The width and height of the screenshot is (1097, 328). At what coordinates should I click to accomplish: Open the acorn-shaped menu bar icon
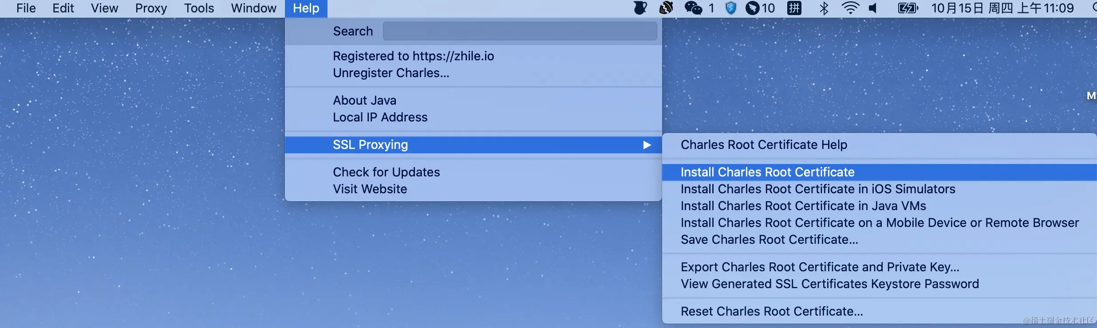click(666, 8)
